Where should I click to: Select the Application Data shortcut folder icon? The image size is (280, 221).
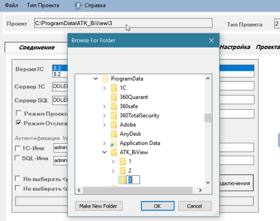113,143
